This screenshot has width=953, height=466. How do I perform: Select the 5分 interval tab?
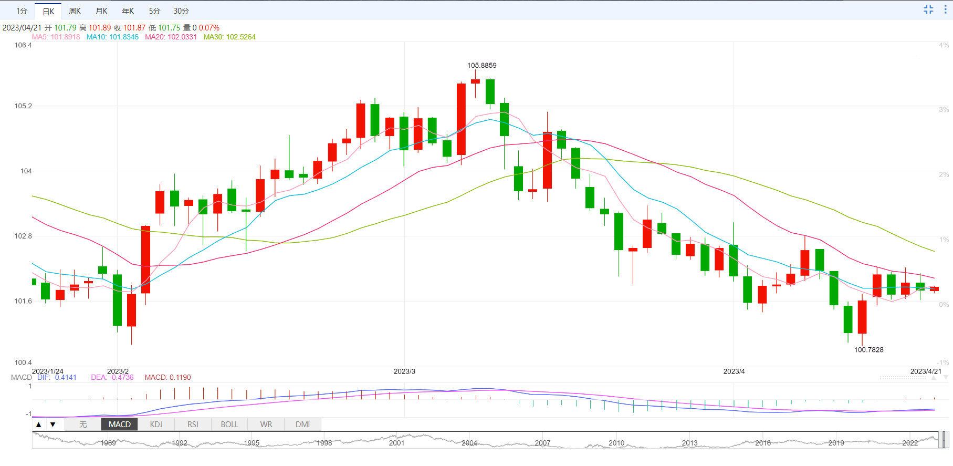click(x=154, y=11)
